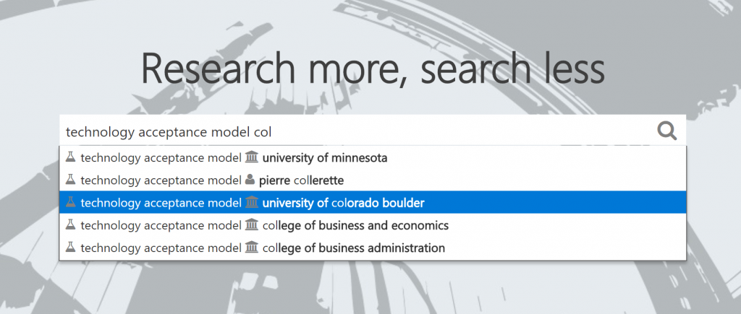
Task: Click the magnifying glass search icon
Action: (666, 131)
